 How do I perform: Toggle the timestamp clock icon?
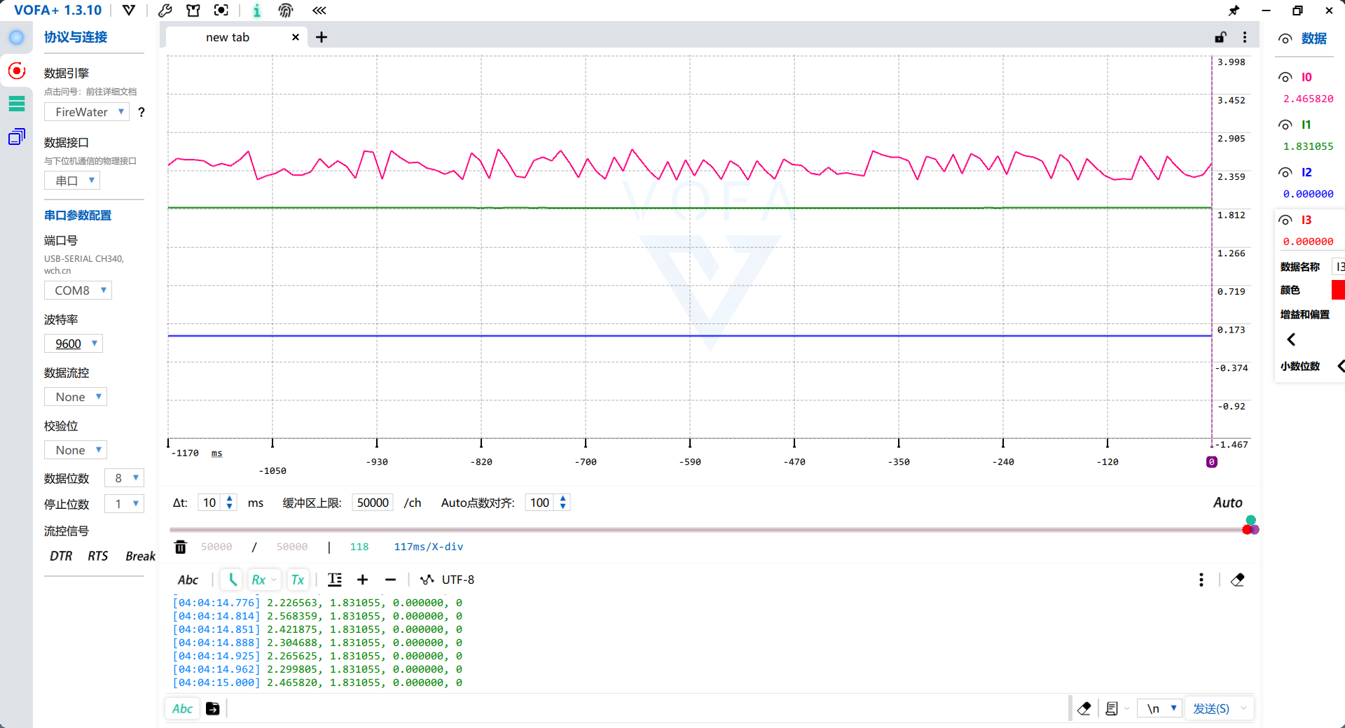point(232,580)
